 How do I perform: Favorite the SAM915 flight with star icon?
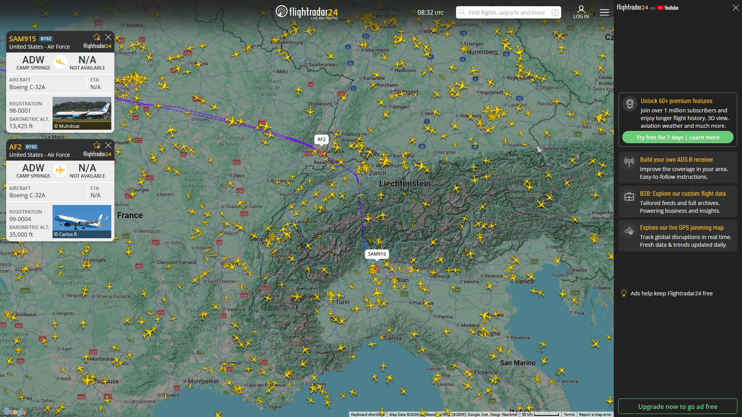(x=97, y=37)
